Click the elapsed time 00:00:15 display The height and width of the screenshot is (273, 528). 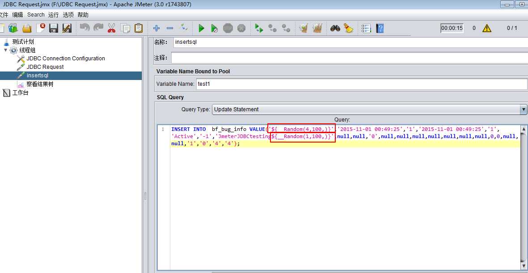point(452,28)
